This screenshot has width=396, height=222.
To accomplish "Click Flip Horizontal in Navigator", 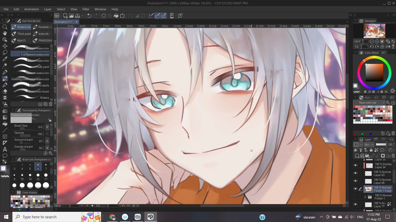I will tap(388, 47).
